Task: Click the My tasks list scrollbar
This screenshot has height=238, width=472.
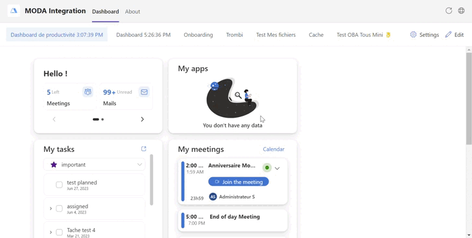Action: click(x=151, y=180)
